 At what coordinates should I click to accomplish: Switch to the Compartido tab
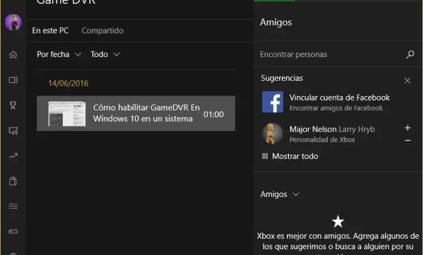(x=102, y=30)
